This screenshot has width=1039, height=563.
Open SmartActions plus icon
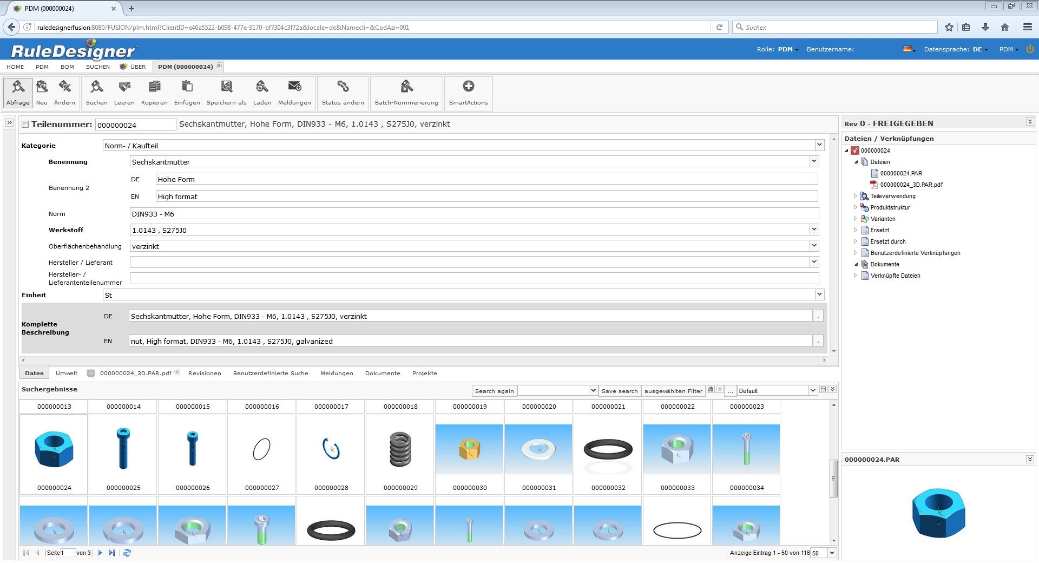469,86
